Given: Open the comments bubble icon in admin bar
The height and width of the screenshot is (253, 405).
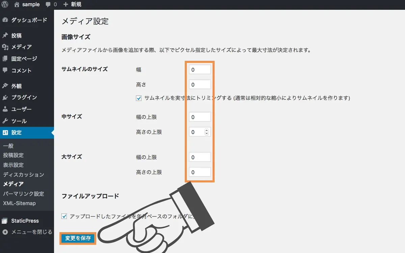Looking at the screenshot, I should point(48,5).
